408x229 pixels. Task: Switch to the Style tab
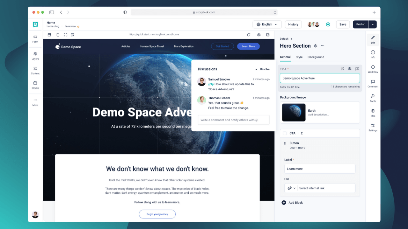[x=299, y=57]
